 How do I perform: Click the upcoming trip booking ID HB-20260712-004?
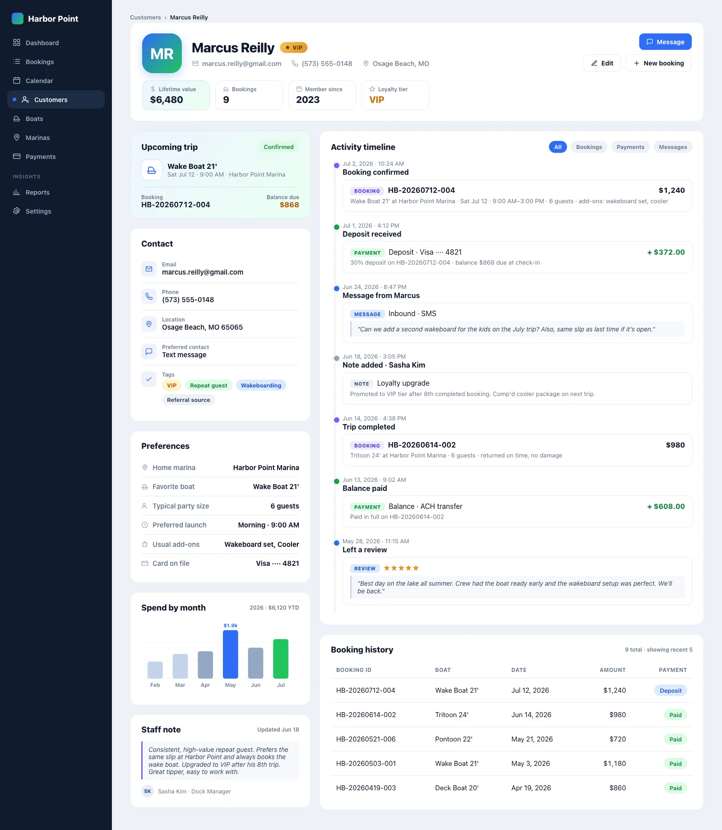[176, 205]
